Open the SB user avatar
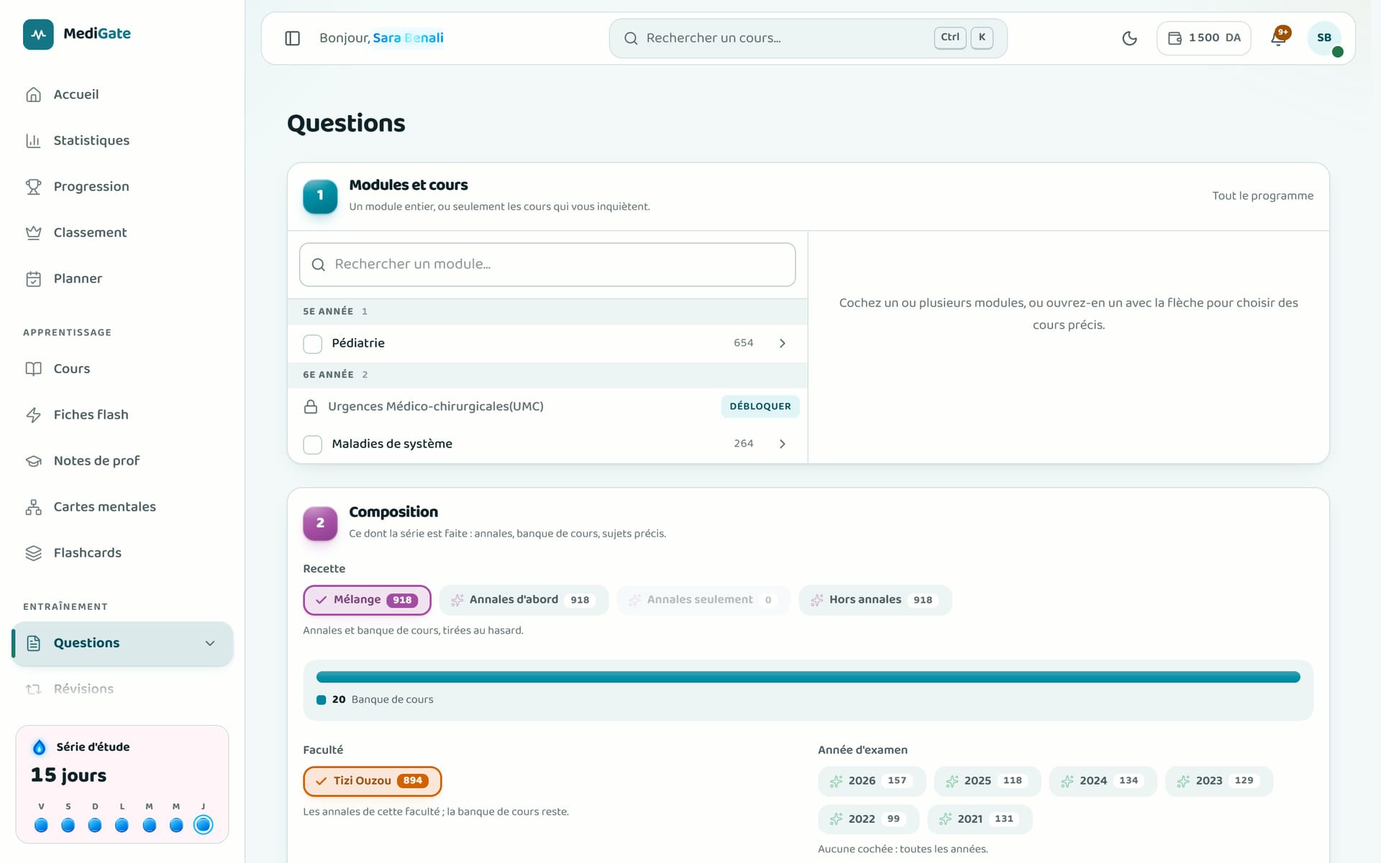The height and width of the screenshot is (863, 1381). [x=1324, y=38]
